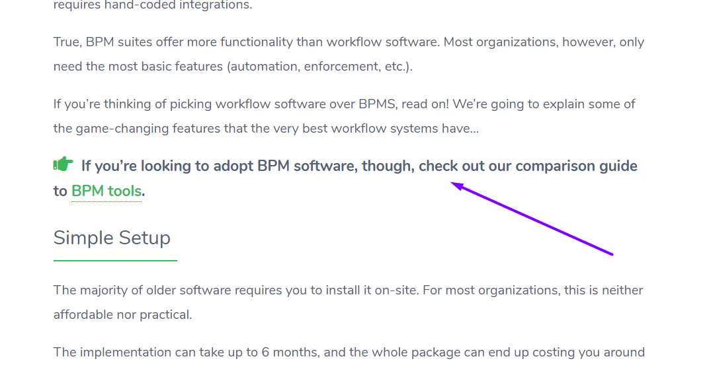Click the line starting "The majority of older software"

pos(348,290)
